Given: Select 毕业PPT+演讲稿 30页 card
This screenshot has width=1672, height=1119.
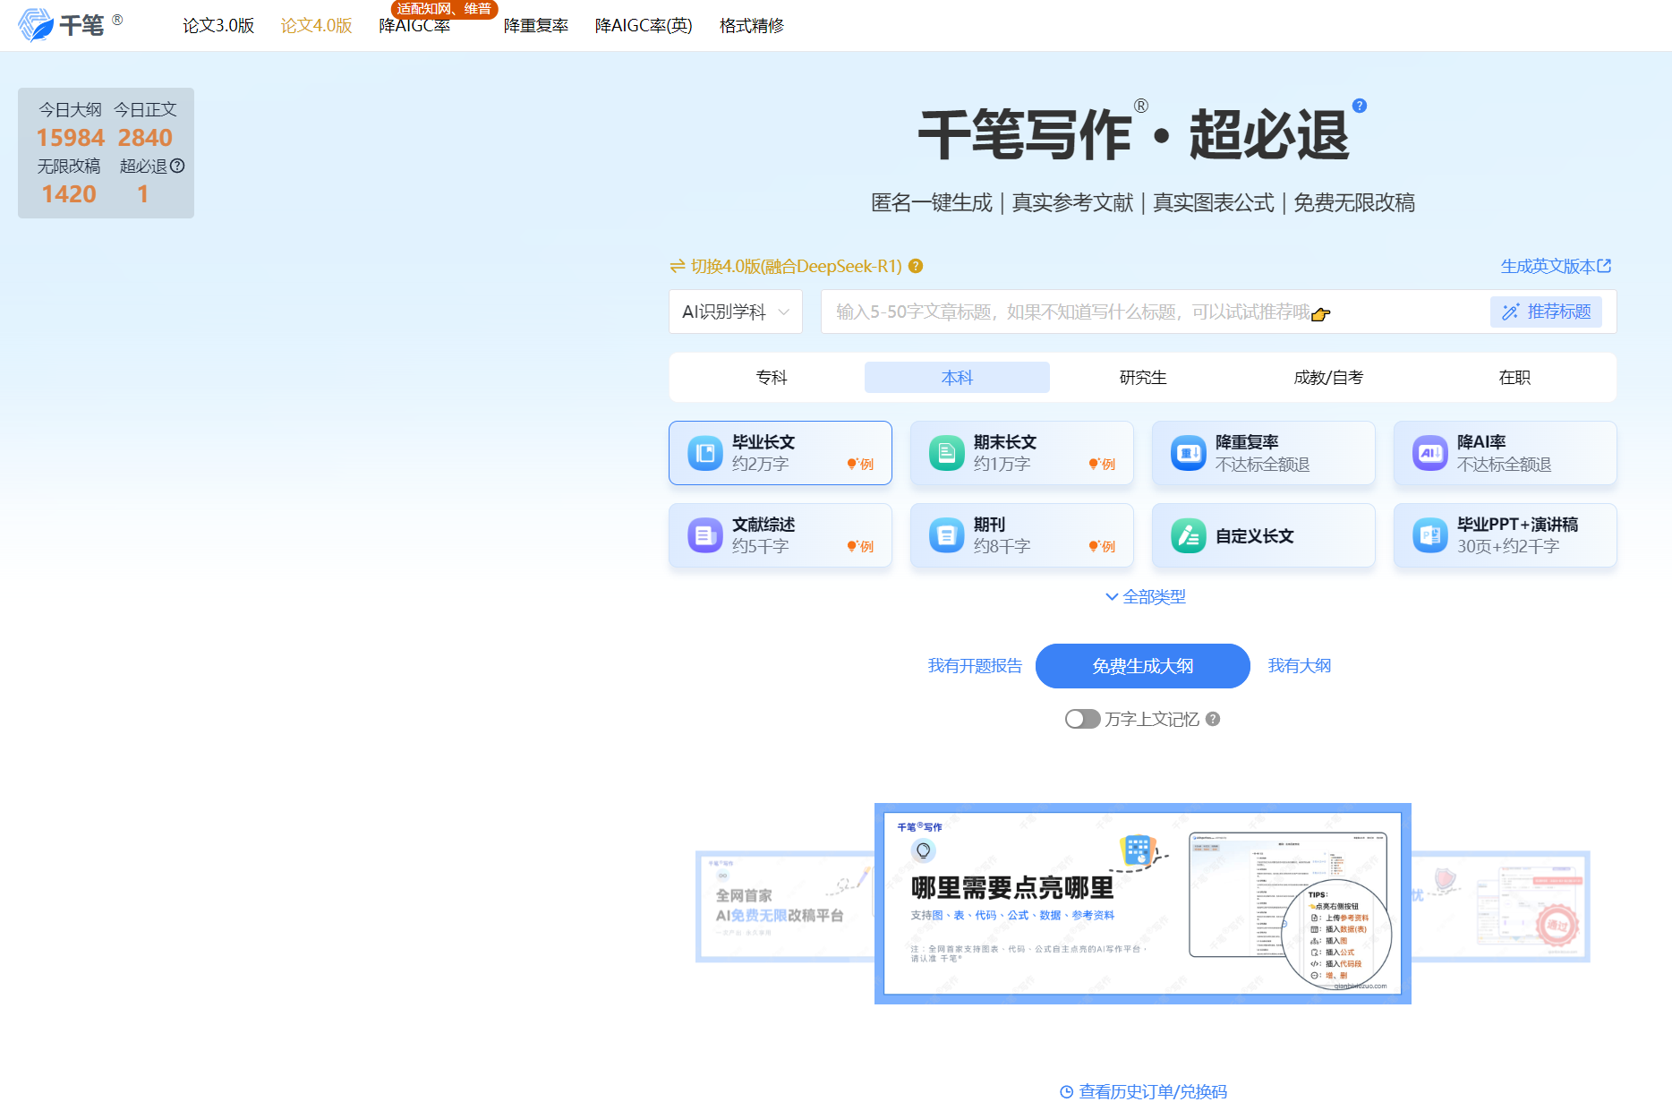Looking at the screenshot, I should (1505, 535).
